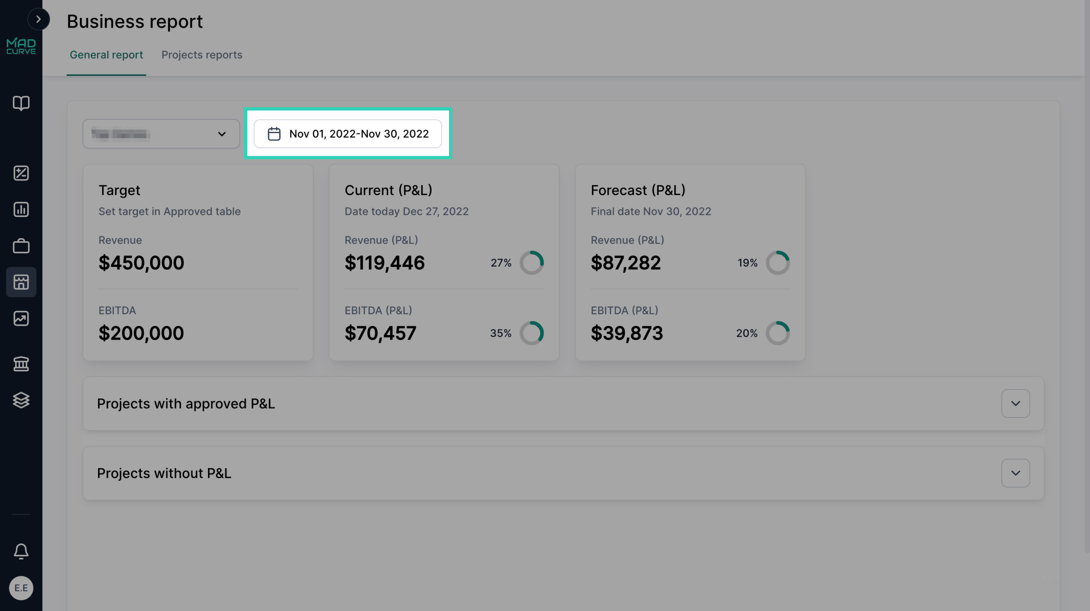Select the General report tab
The width and height of the screenshot is (1090, 611).
[x=106, y=55]
